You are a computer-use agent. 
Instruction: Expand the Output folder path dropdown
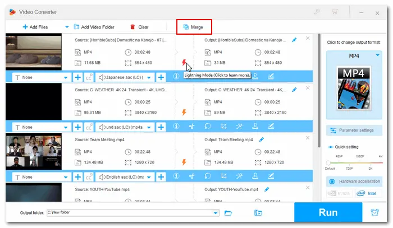[216, 213]
